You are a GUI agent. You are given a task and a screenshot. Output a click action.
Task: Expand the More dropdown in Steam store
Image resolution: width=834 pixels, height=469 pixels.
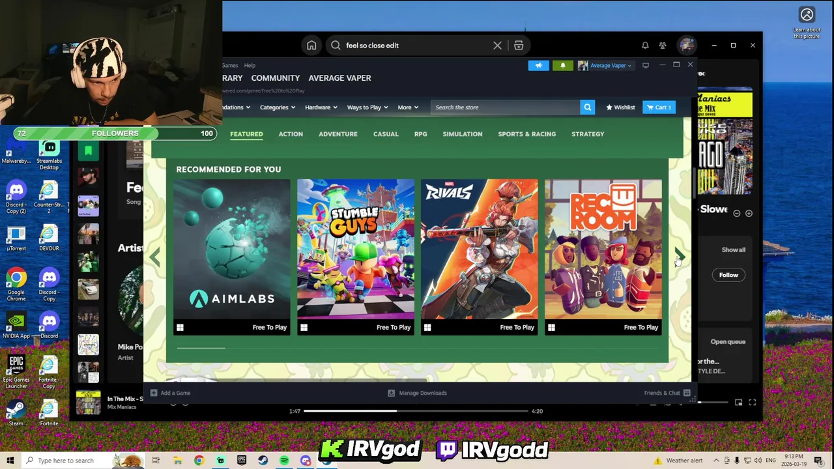coord(408,107)
